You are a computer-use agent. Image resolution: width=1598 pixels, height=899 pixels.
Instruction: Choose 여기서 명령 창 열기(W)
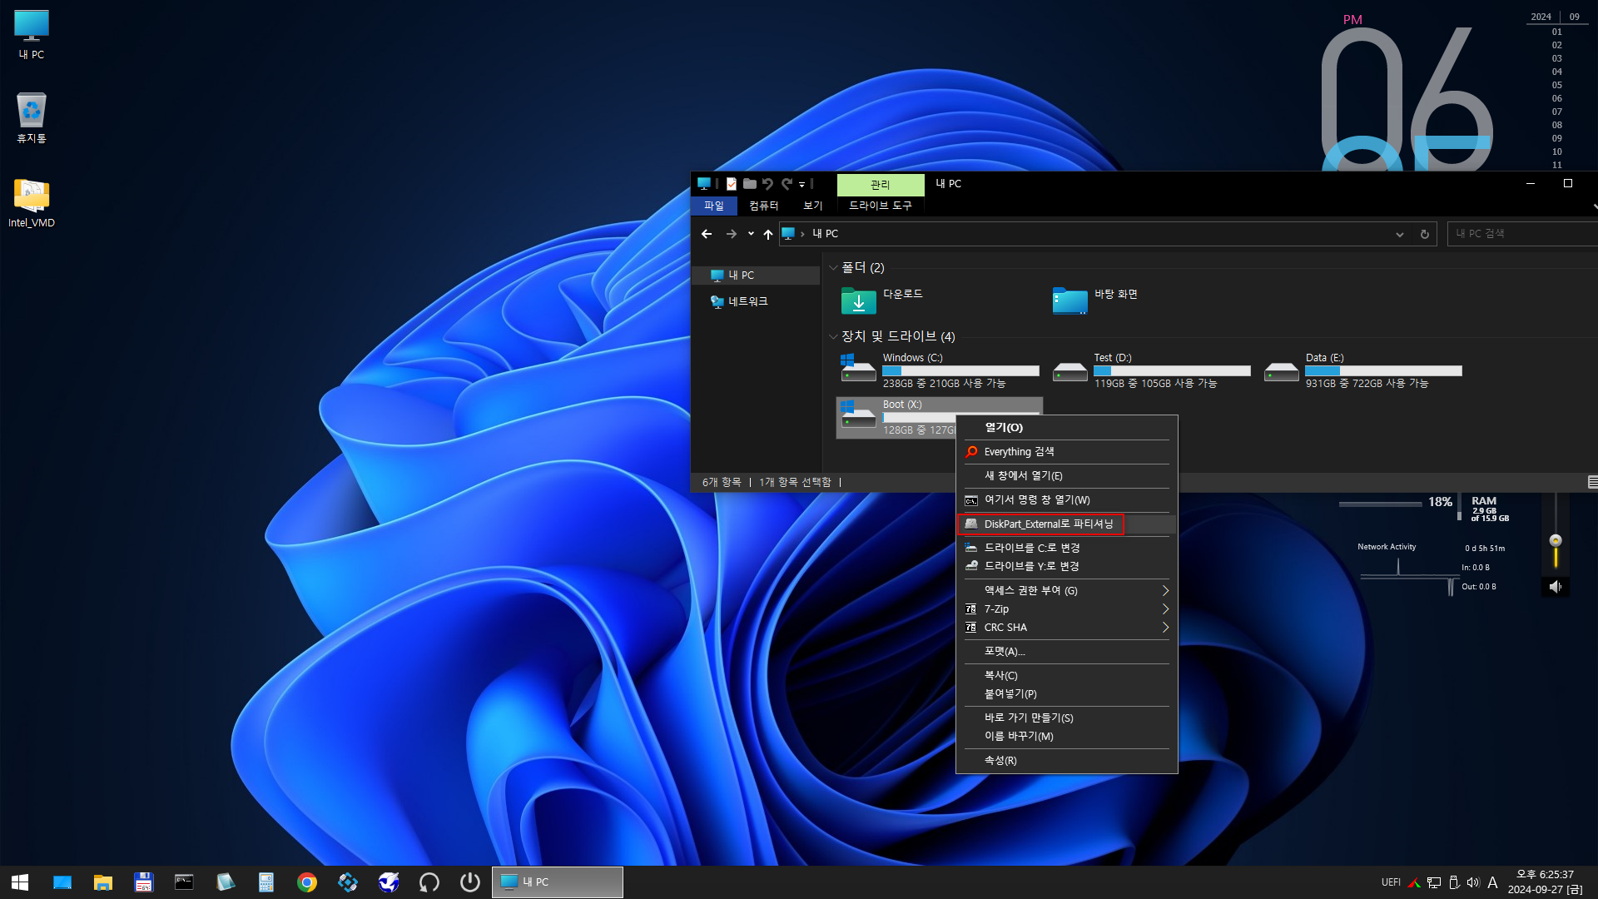(x=1066, y=500)
